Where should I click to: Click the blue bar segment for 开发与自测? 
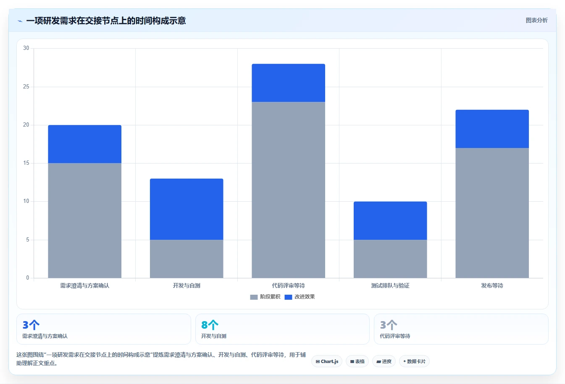point(187,209)
